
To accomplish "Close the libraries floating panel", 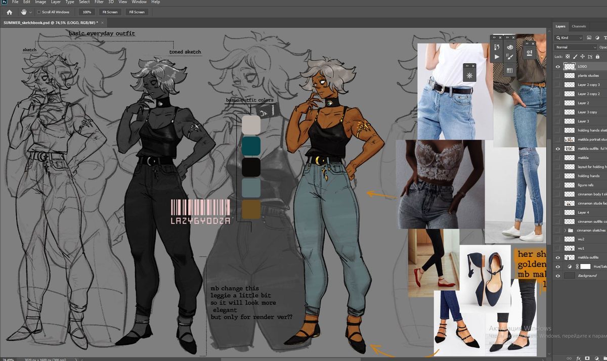I will pyautogui.click(x=533, y=43).
